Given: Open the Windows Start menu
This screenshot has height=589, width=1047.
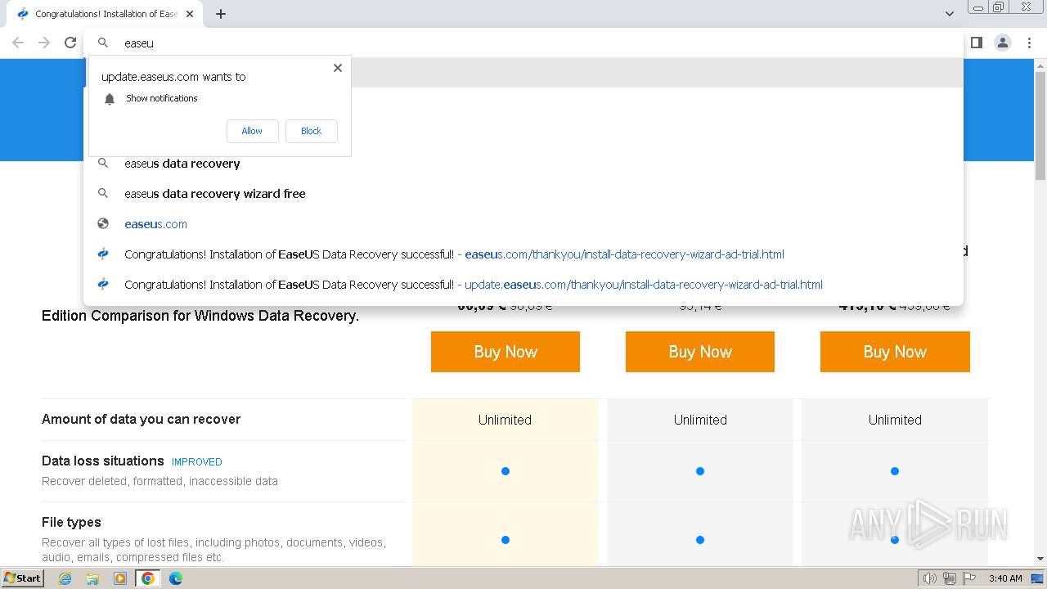Looking at the screenshot, I should click(x=23, y=578).
